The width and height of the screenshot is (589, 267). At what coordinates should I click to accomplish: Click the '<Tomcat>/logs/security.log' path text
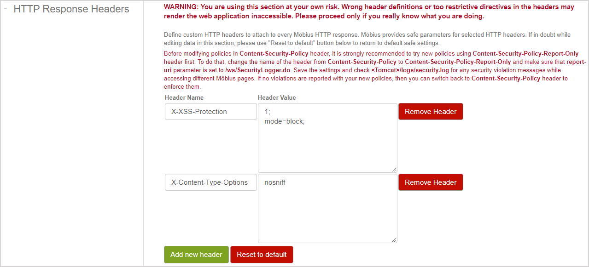410,70
